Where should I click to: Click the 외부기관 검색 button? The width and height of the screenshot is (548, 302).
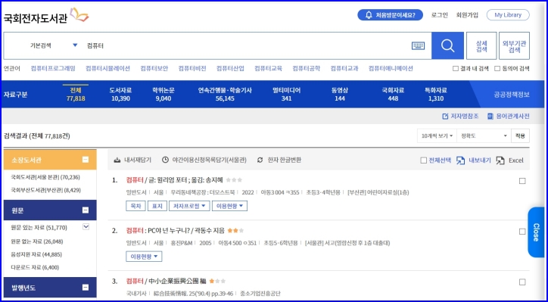click(x=514, y=45)
